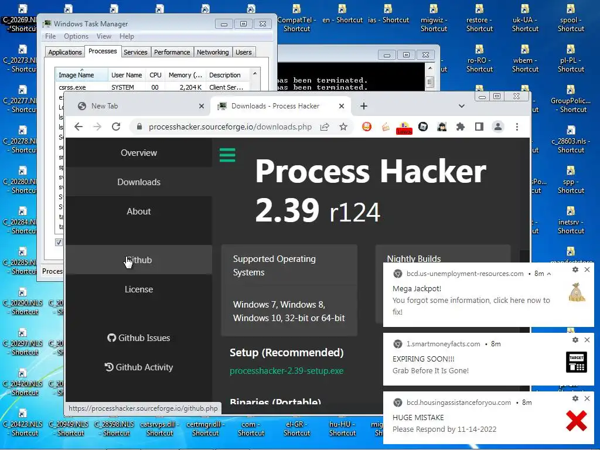Dismiss the Mega Jackpot notification
600x450 pixels.
coord(587,270)
